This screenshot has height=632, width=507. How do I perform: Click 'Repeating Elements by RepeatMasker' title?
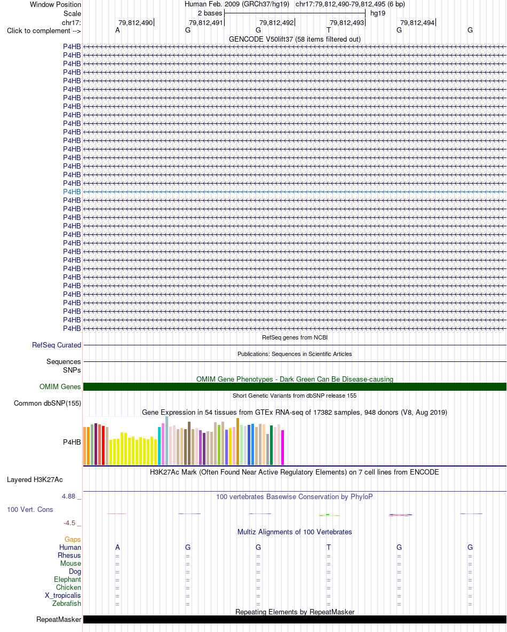(x=295, y=612)
